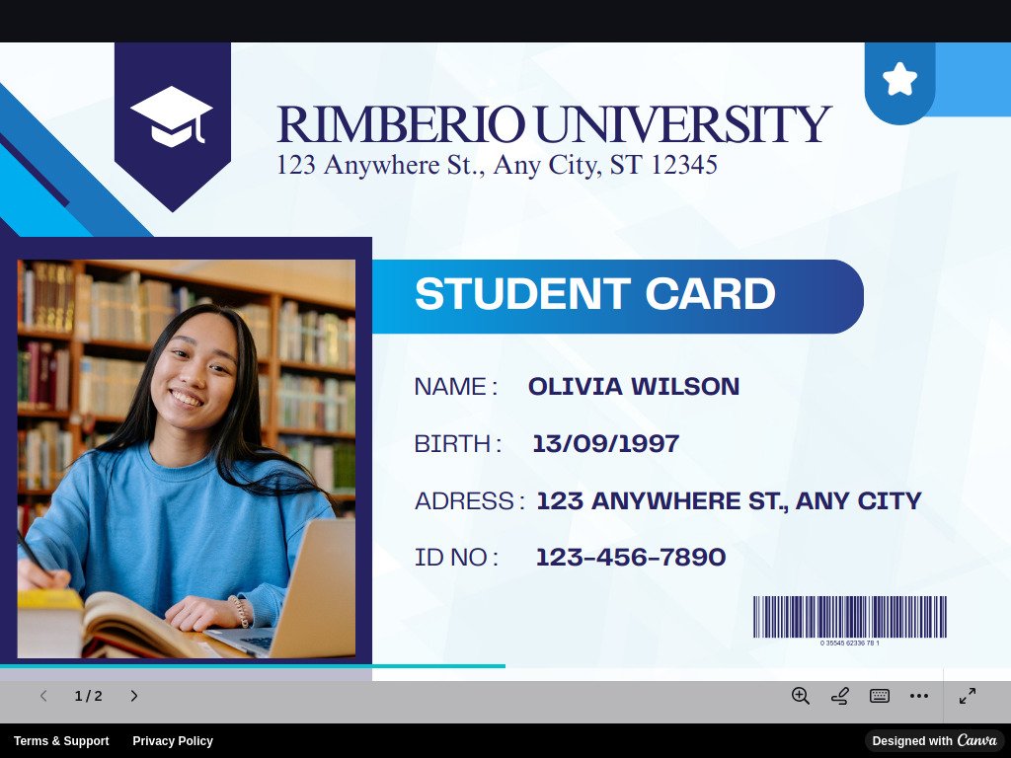This screenshot has width=1011, height=758.
Task: Click the RIMBERIO UNIVERSITY heading
Action: 553,124
